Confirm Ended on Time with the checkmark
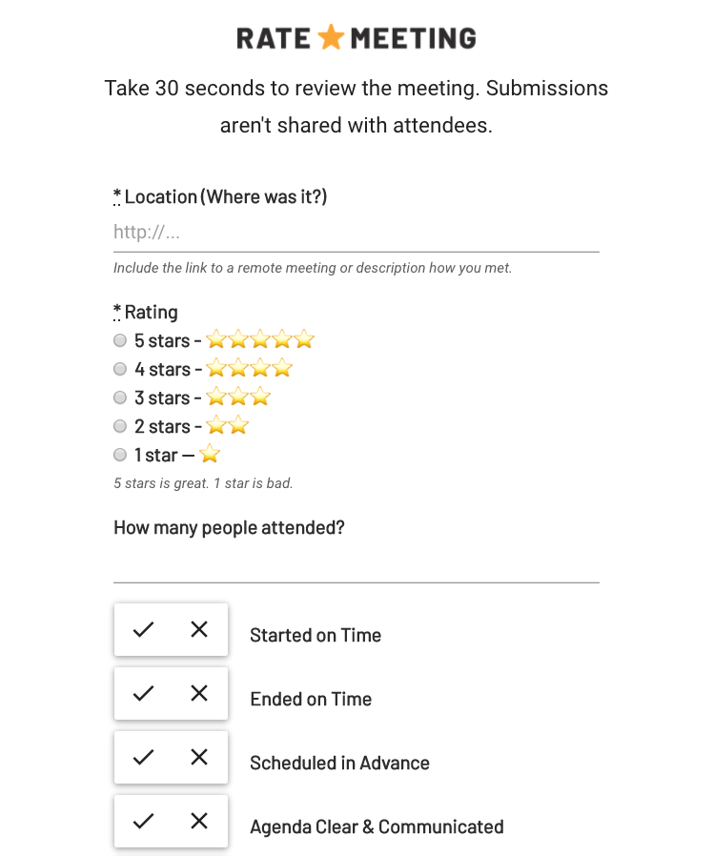Screen dimensions: 713x856 click(x=143, y=693)
